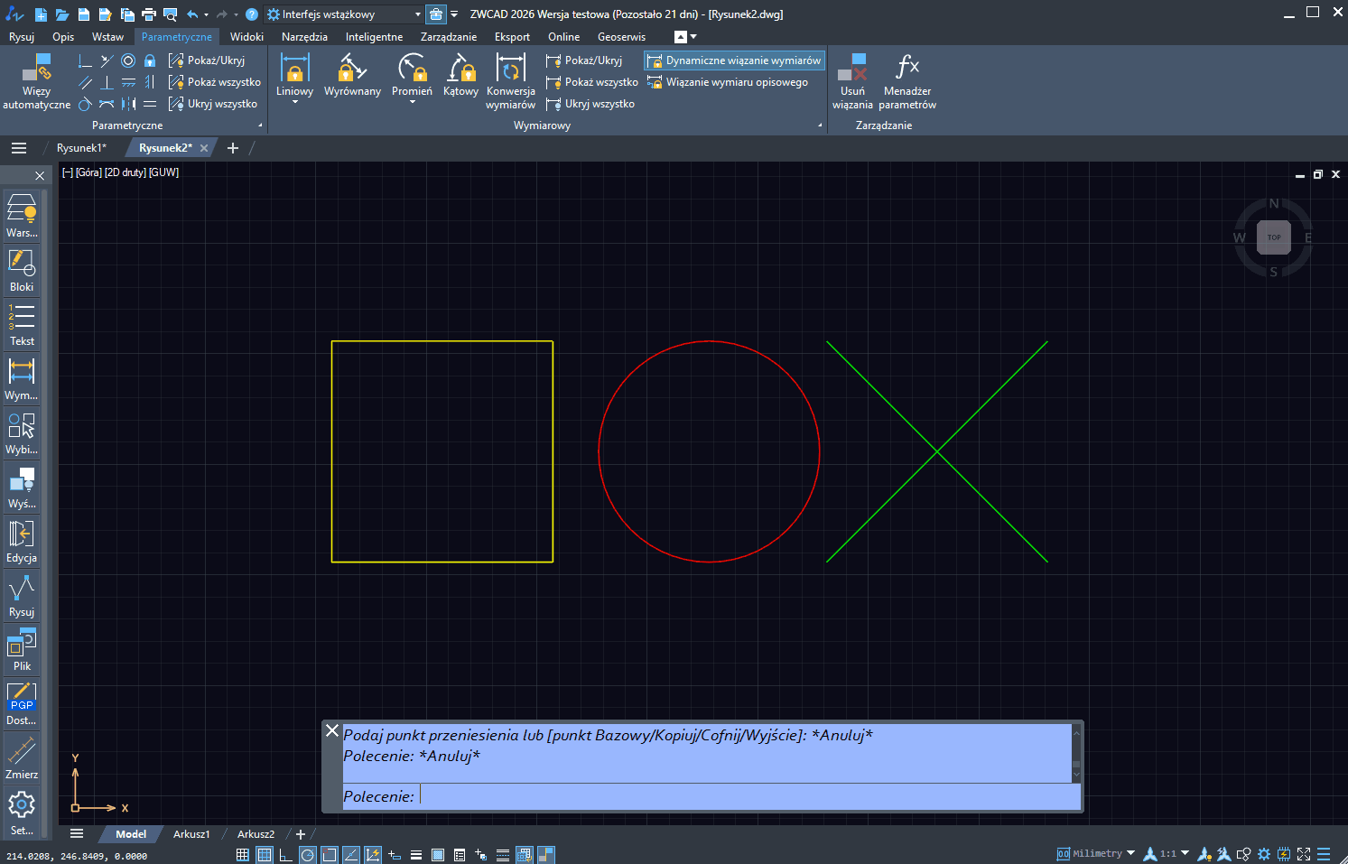
Task: Open the Narzędzia ribbon tab
Action: pyautogui.click(x=304, y=37)
